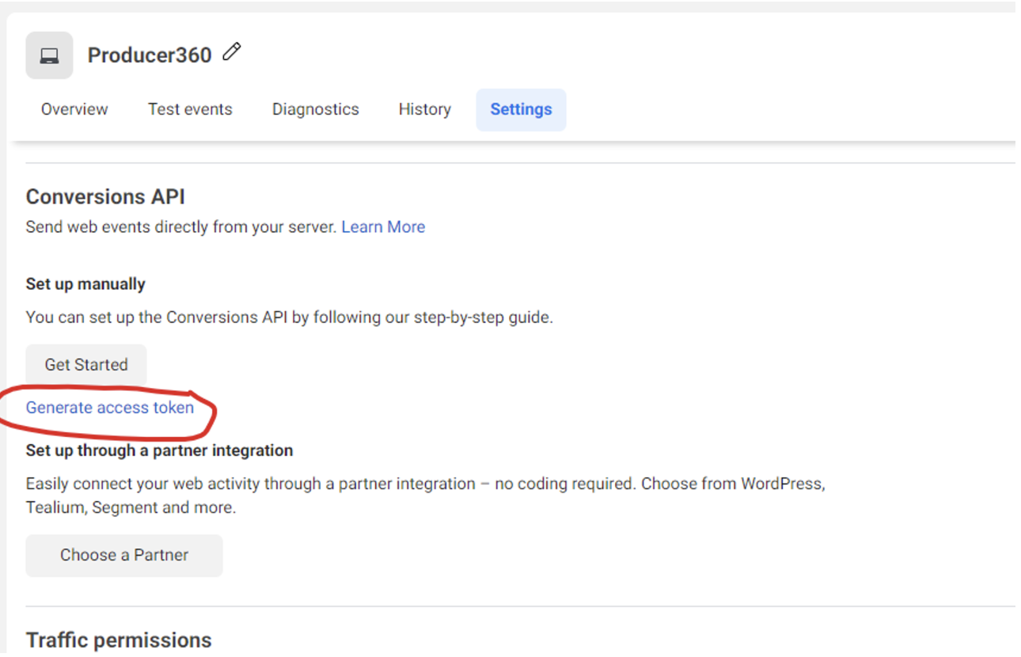This screenshot has width=1021, height=657.
Task: Click the pencil icon beside Producer360
Action: [x=230, y=51]
